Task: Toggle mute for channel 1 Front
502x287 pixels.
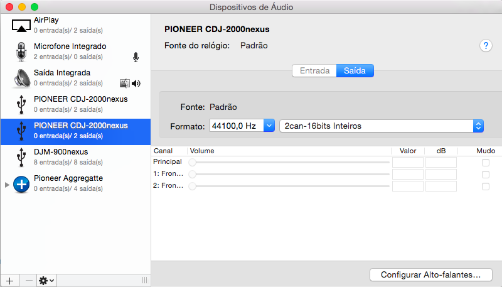Action: point(485,175)
